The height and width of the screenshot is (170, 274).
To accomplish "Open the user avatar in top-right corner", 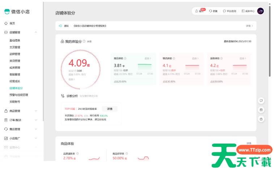I will point(260,11).
